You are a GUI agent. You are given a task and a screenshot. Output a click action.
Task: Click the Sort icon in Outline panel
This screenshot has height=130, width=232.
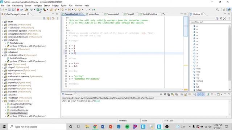click(217, 18)
